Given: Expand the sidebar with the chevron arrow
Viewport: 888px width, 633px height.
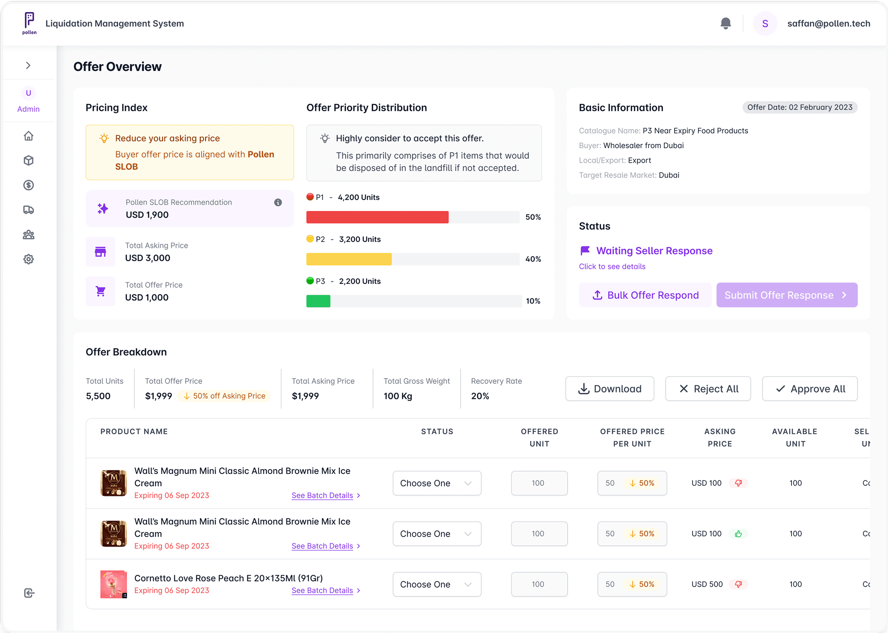Looking at the screenshot, I should tap(28, 65).
